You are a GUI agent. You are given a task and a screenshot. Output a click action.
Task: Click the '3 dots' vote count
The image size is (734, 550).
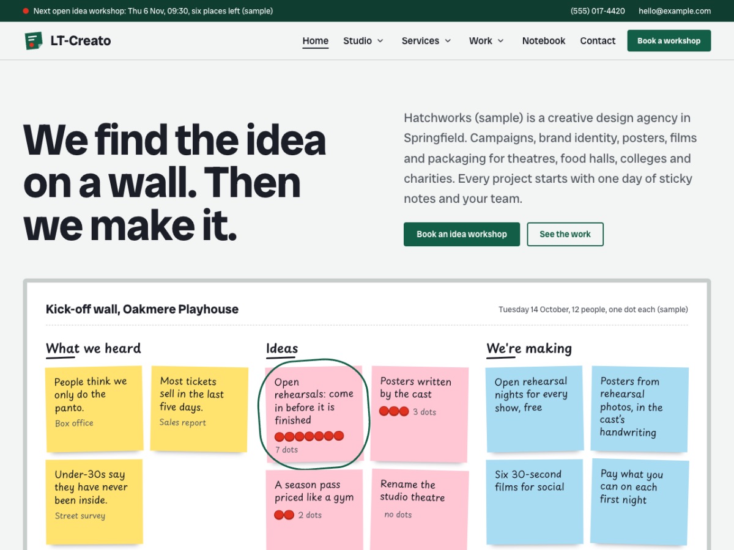pos(424,412)
